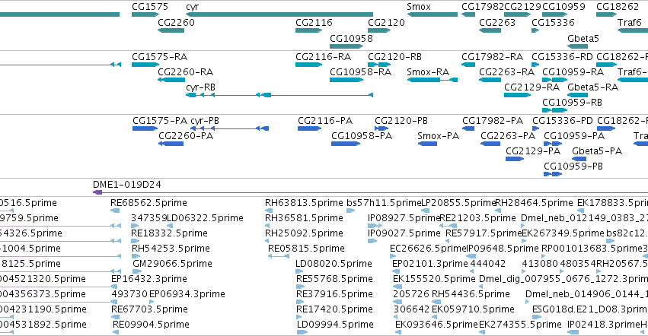Select protein label CG2260-PA
The width and height of the screenshot is (648, 336).
(186, 136)
